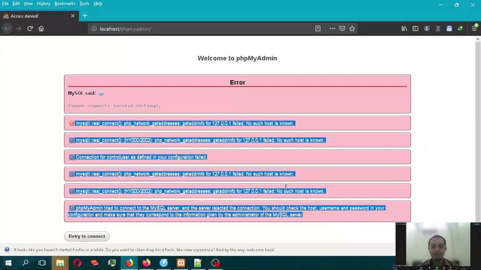The width and height of the screenshot is (481, 270).
Task: Open the Bookmarks menu
Action: pos(65,3)
